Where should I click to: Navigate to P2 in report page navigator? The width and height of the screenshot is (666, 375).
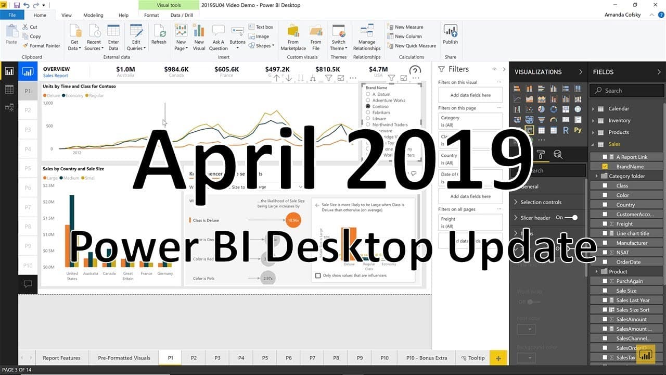(28, 110)
